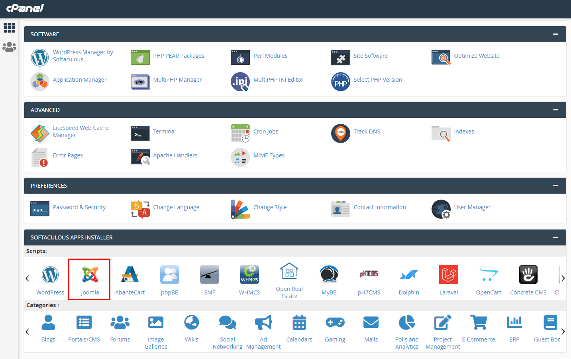
Task: Collapse the Advanced section
Action: point(555,110)
